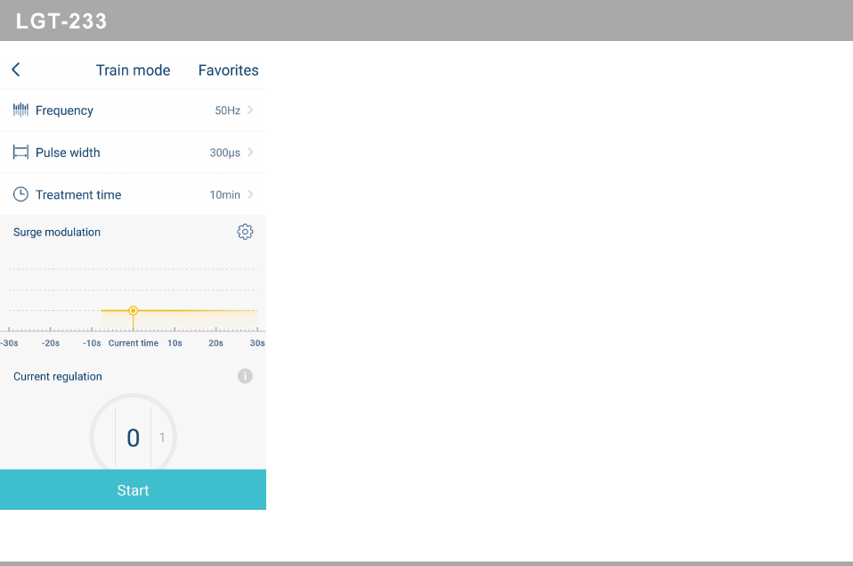Start the treatment
This screenshot has height=566, width=853.
point(133,489)
